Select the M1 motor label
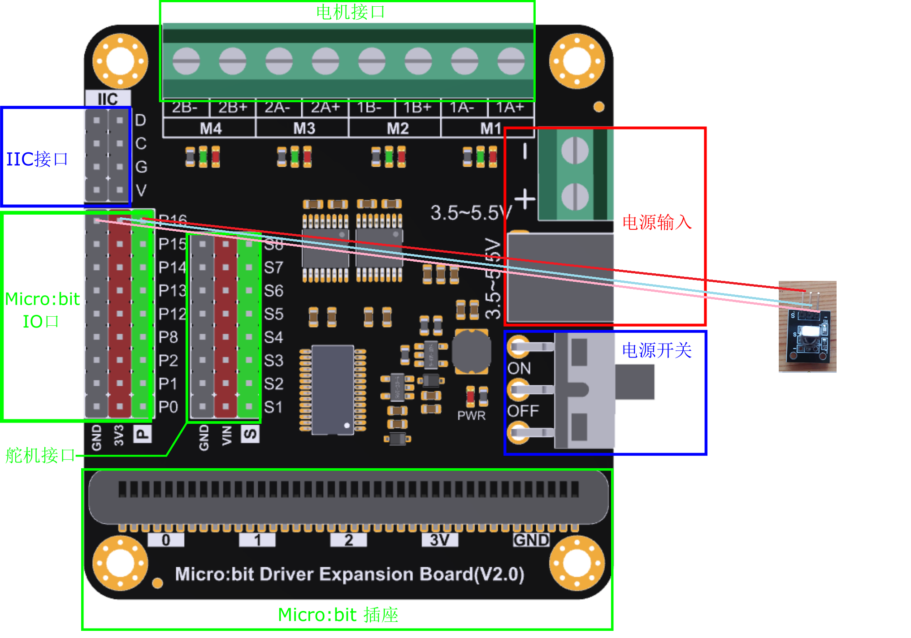This screenshot has width=911, height=638. click(x=491, y=129)
